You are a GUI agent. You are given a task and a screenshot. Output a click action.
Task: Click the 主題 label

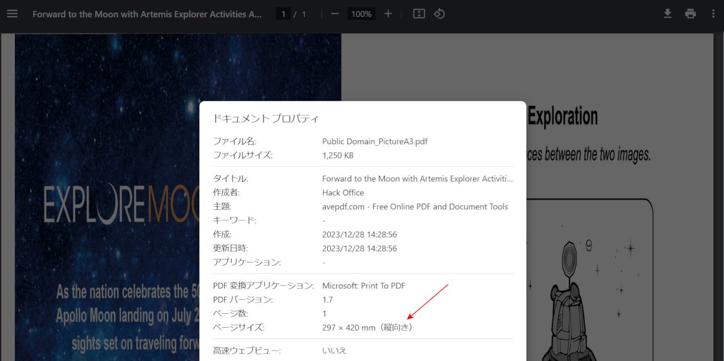click(x=222, y=206)
